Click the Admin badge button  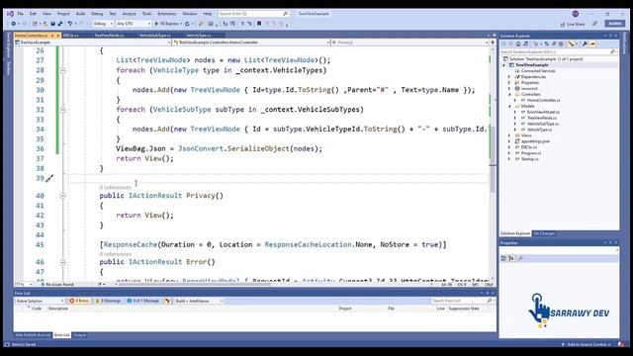(615, 24)
